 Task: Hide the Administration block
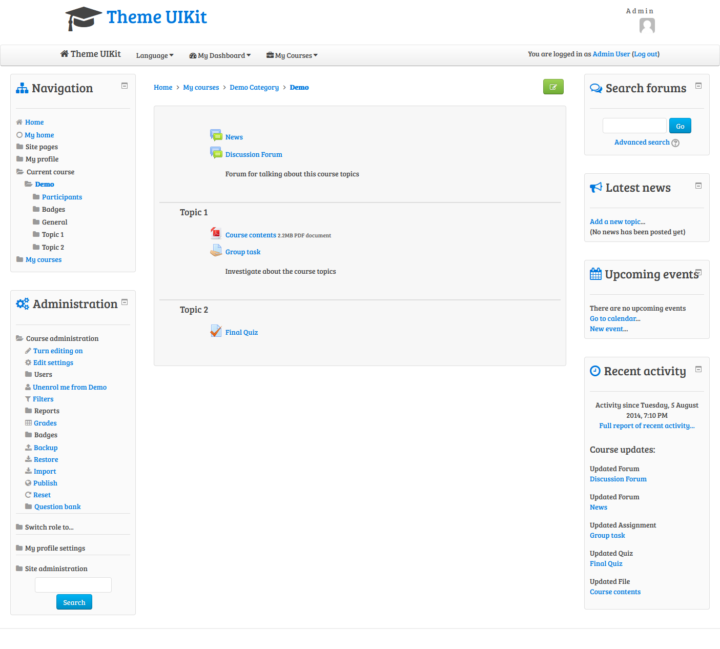(x=124, y=302)
